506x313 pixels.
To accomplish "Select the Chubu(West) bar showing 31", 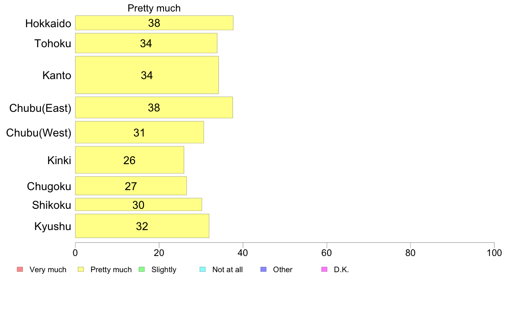I will coord(139,132).
